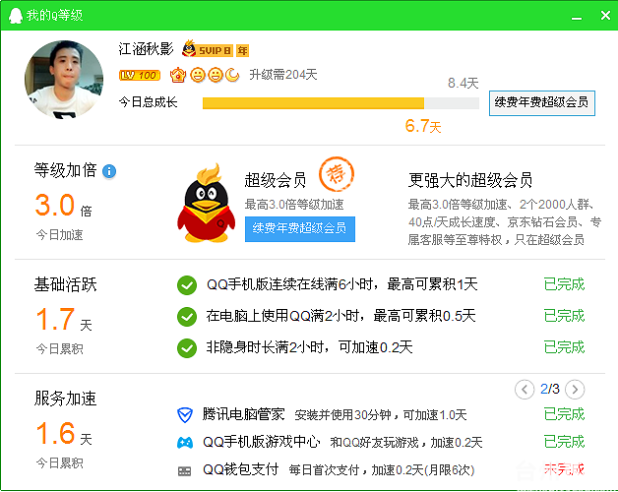Click the 最高3.0倍等级加速 subtitle under 超级会员
Viewport: 618px width, 492px height.
(294, 205)
